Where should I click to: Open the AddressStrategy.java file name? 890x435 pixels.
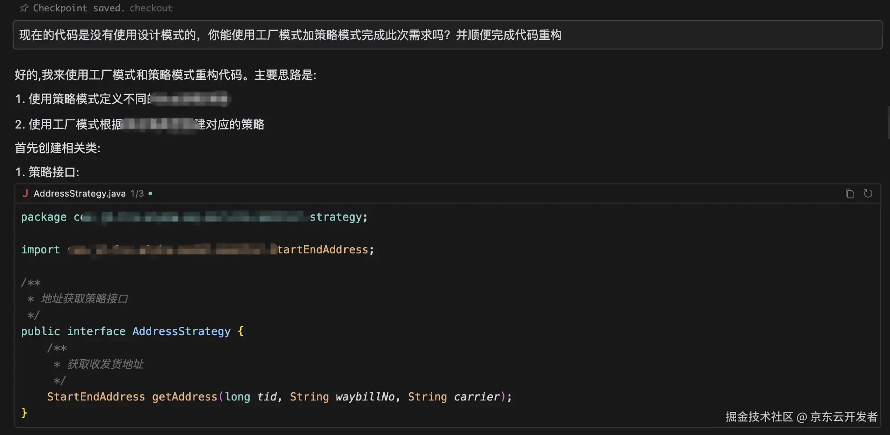pos(79,193)
